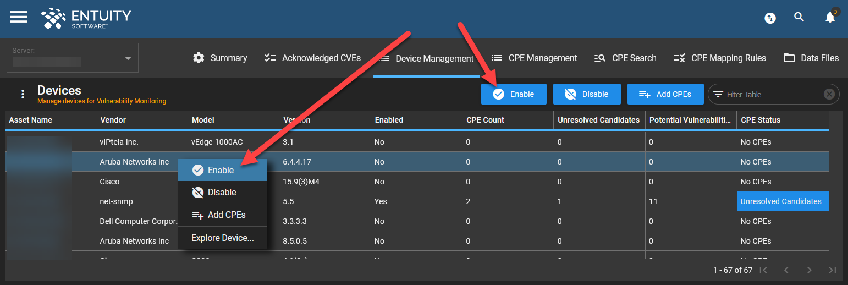Open the Devices panel three-dot menu

coord(23,94)
